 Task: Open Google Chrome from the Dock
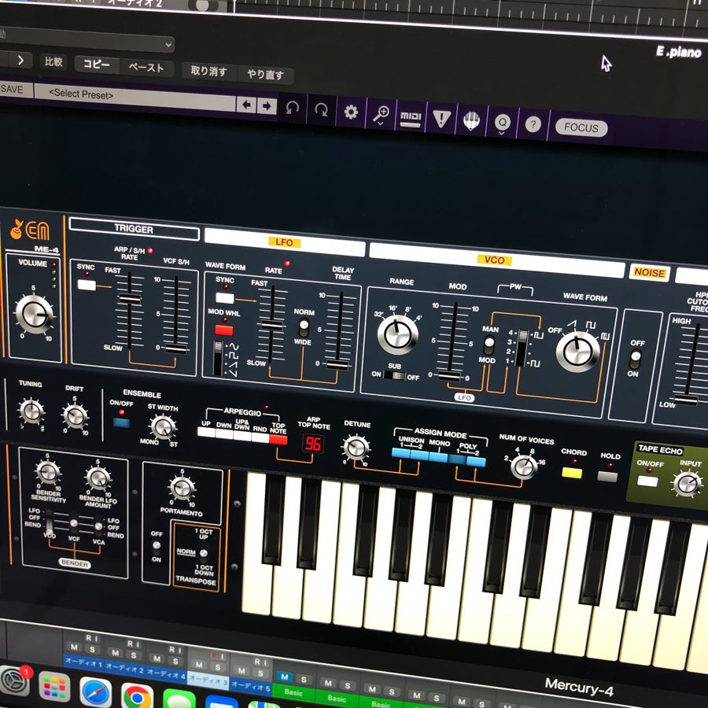tap(137, 697)
